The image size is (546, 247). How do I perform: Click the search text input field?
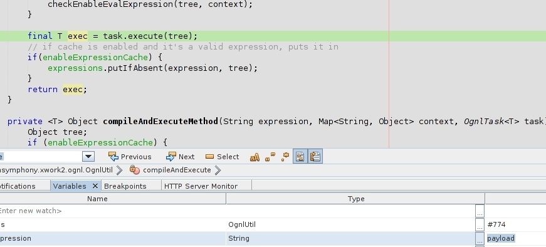point(41,157)
